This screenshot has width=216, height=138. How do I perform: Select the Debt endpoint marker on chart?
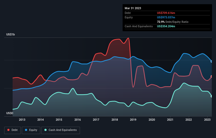(x=212, y=76)
